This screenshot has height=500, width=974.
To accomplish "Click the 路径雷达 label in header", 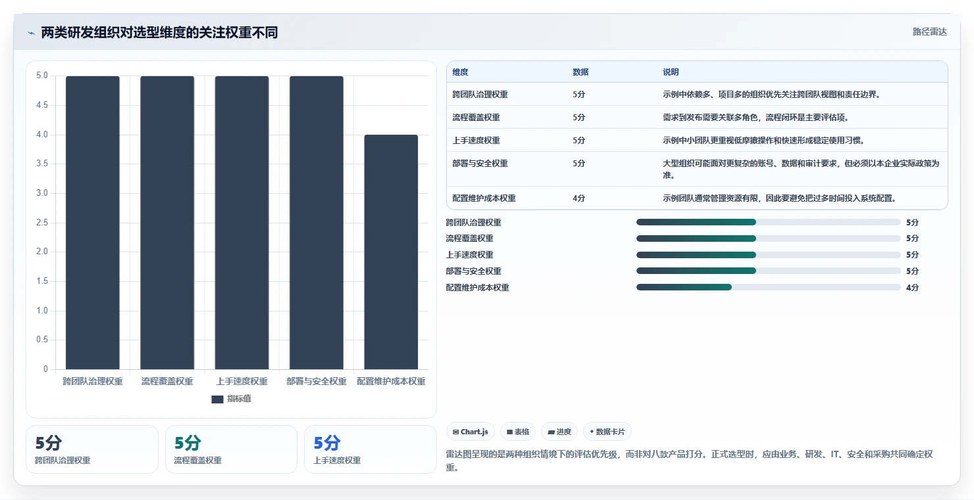I will pos(929,32).
